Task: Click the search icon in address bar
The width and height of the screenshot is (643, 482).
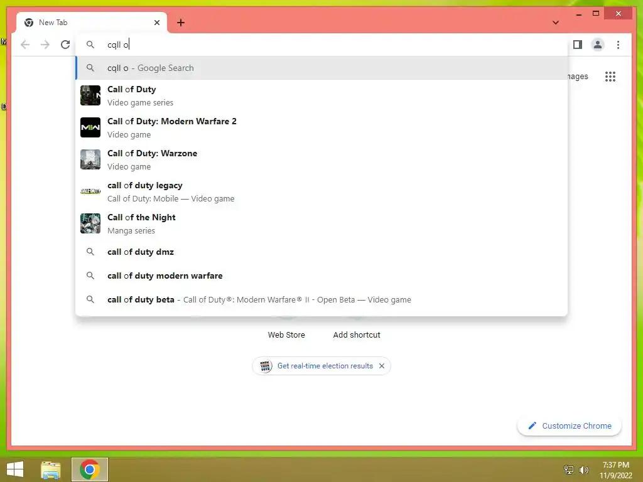Action: point(90,45)
